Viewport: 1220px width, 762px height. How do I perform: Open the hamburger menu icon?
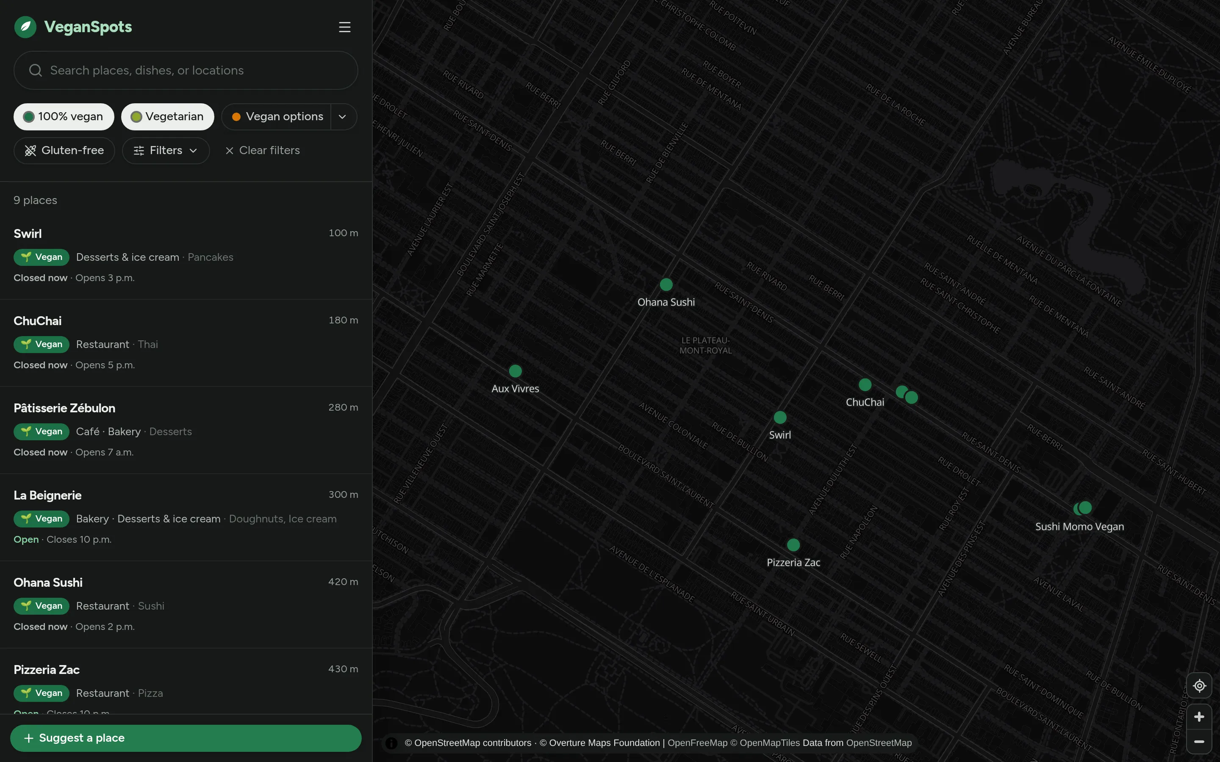point(344,27)
